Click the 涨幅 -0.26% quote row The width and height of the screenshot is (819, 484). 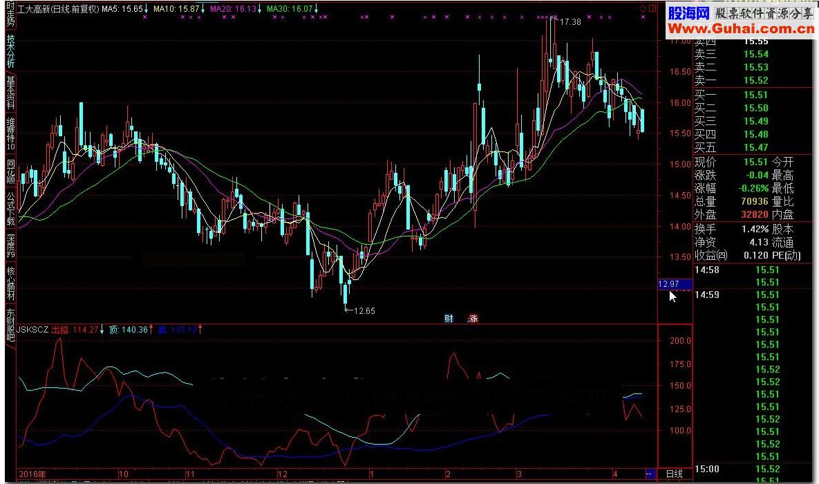click(x=731, y=188)
